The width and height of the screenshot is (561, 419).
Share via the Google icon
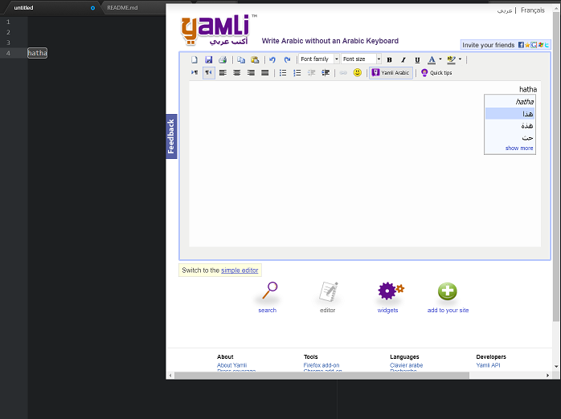pos(534,45)
